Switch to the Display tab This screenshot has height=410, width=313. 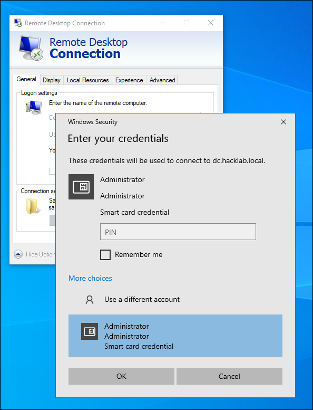[x=52, y=80]
